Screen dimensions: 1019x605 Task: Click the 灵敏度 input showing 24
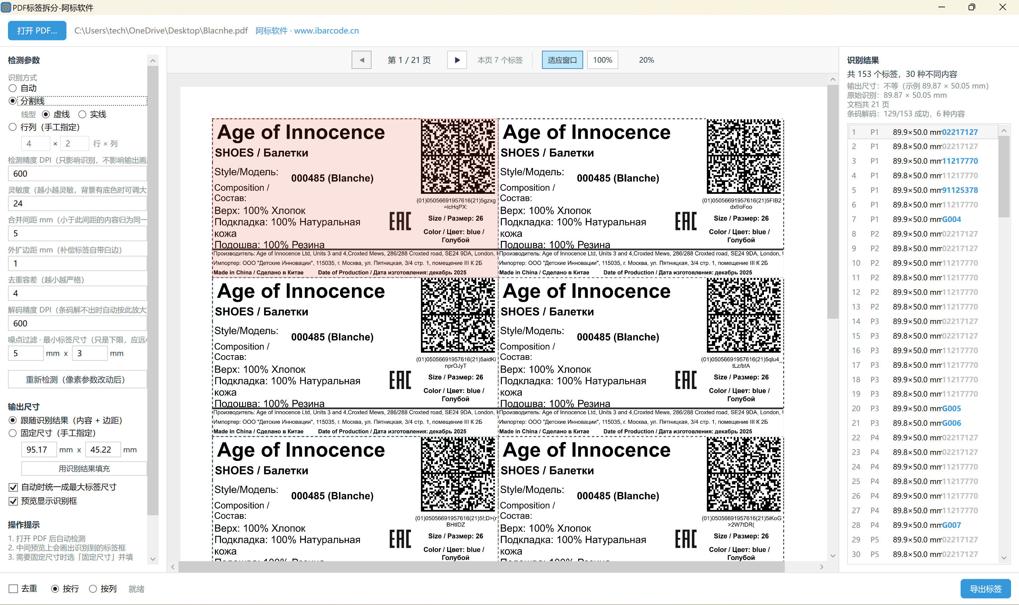(x=77, y=203)
